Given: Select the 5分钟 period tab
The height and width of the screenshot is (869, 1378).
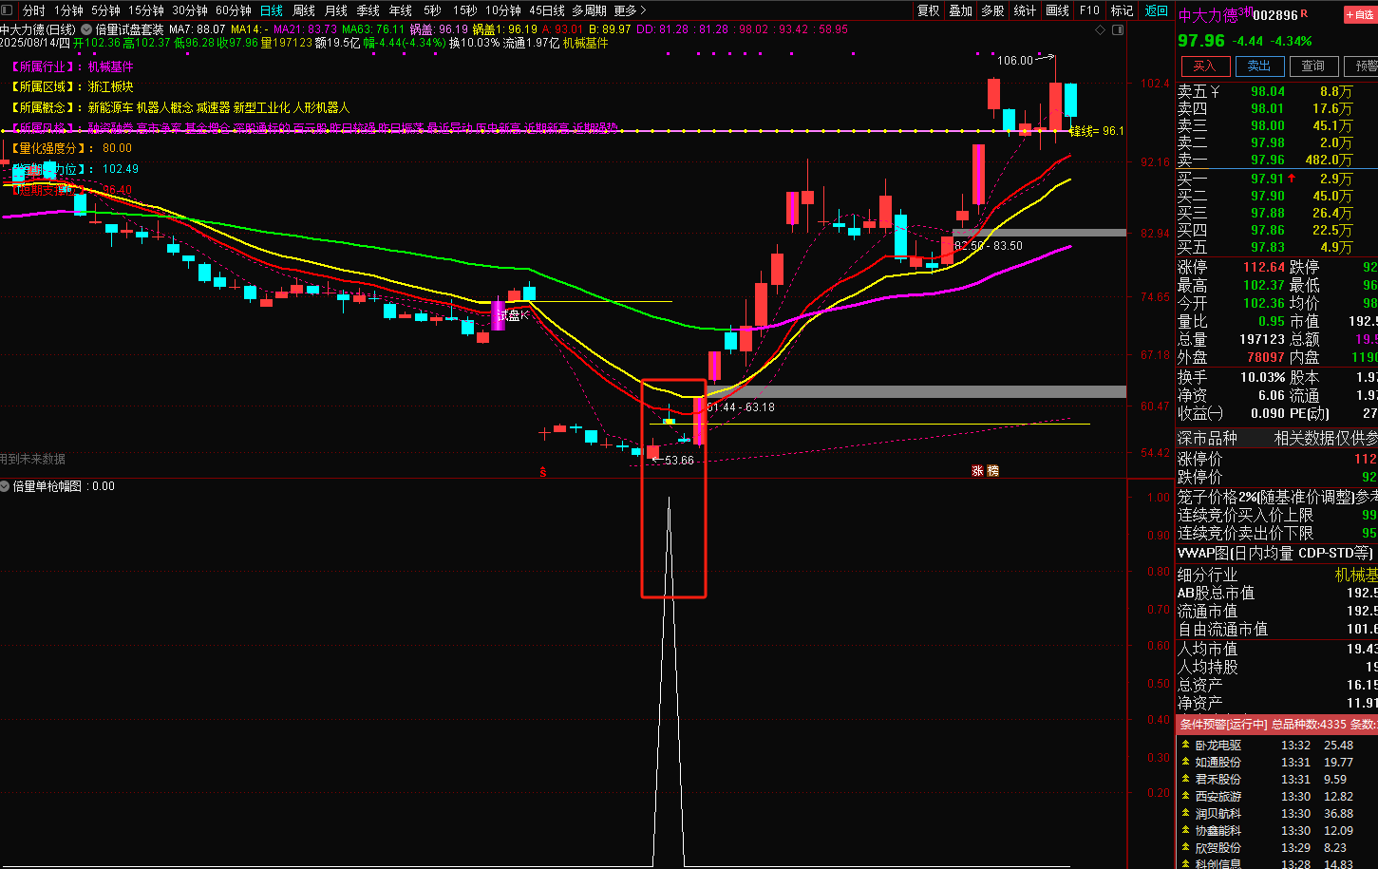Looking at the screenshot, I should pyautogui.click(x=105, y=10).
